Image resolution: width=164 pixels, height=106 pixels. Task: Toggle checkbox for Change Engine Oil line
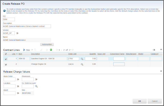coord(6,65)
